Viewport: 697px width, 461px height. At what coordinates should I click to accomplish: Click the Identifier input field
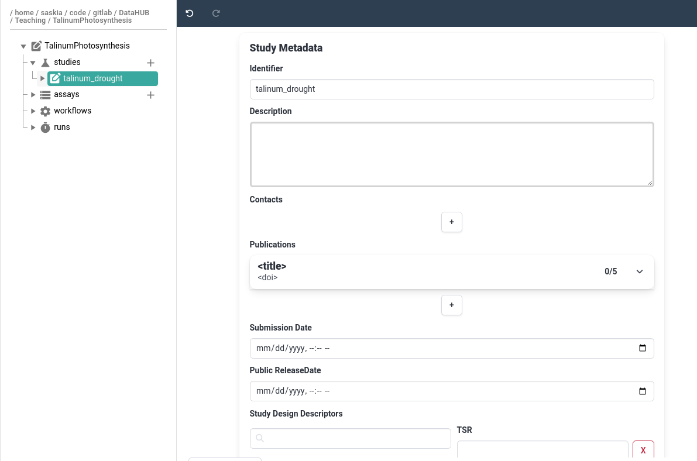452,90
